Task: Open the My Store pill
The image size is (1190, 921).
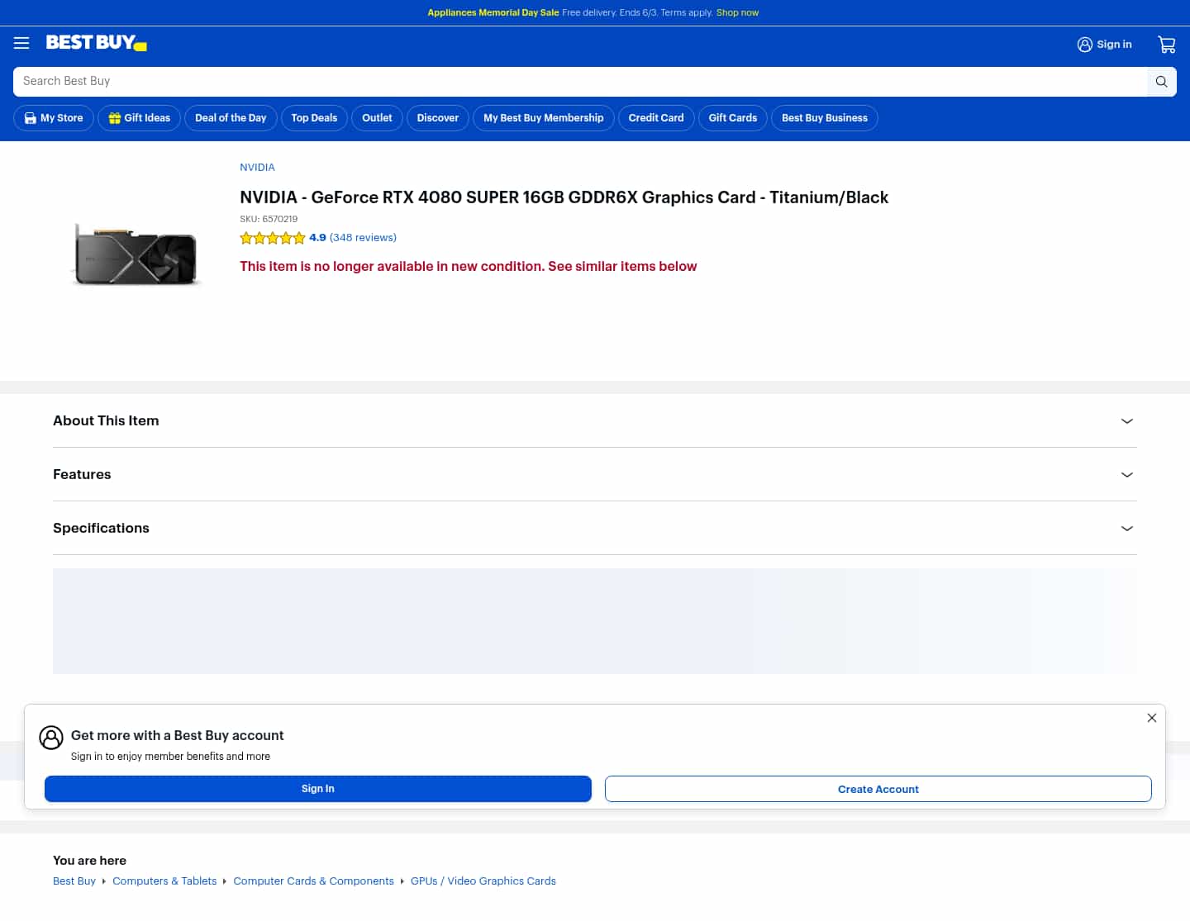Action: (55, 118)
